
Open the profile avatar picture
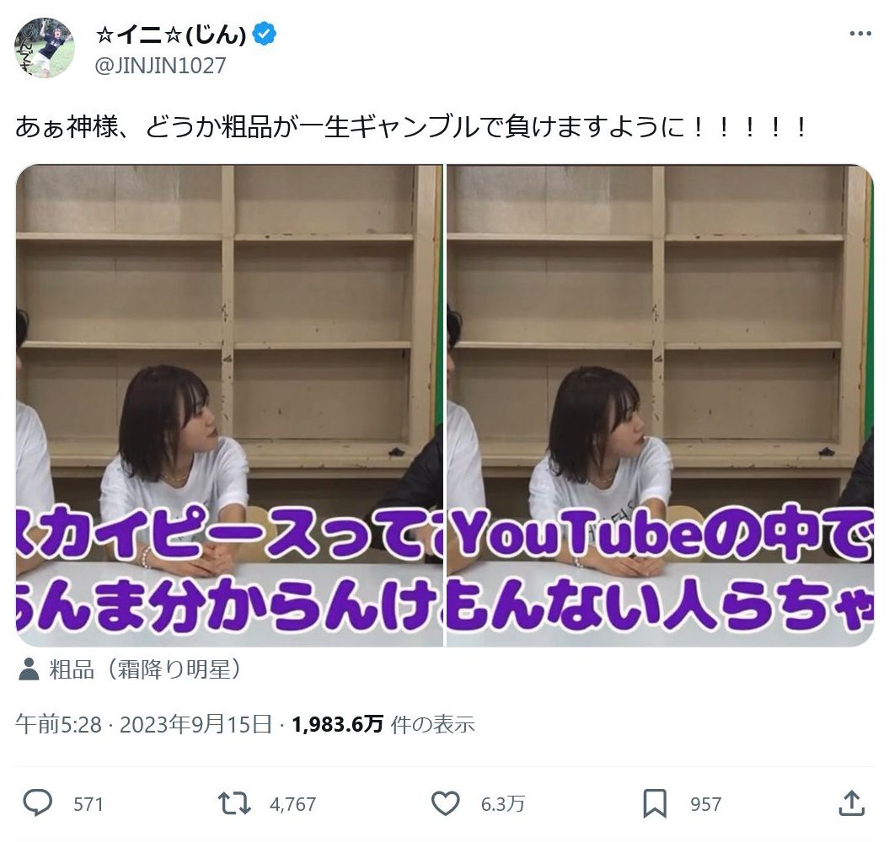tap(44, 48)
